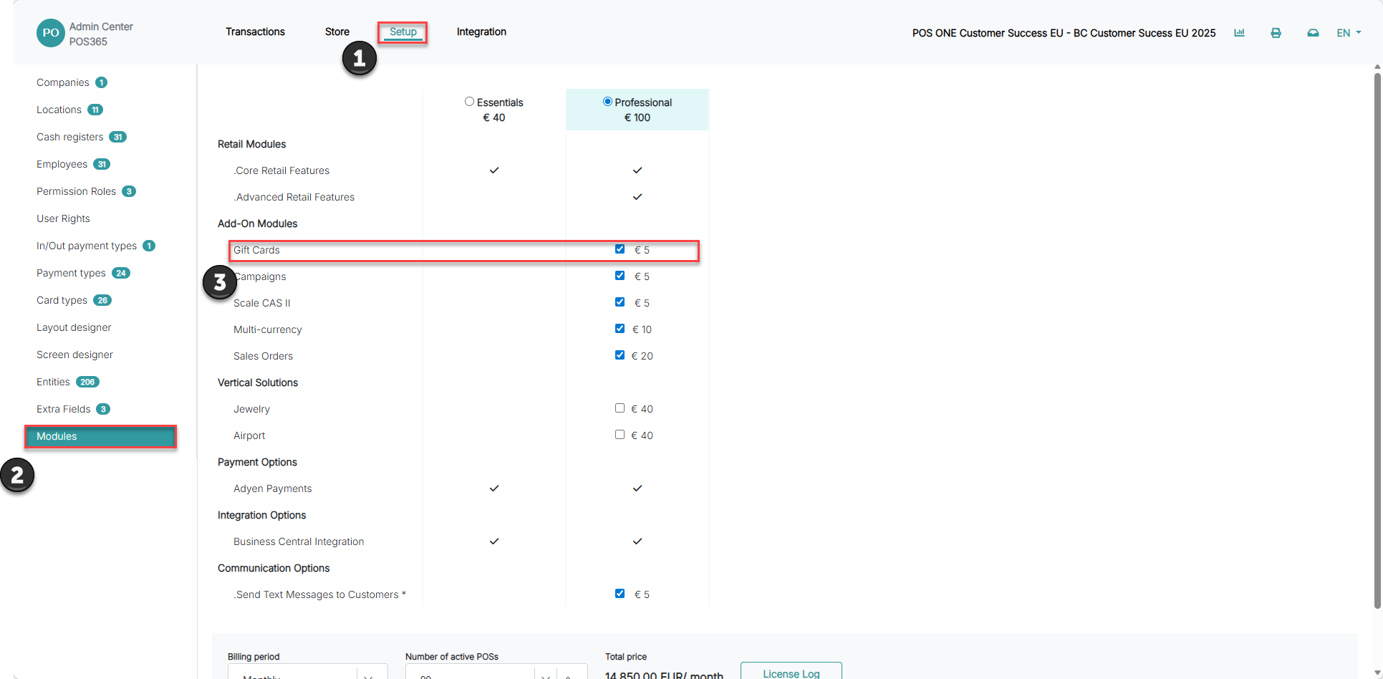
Task: Open the Setup menu
Action: click(403, 32)
